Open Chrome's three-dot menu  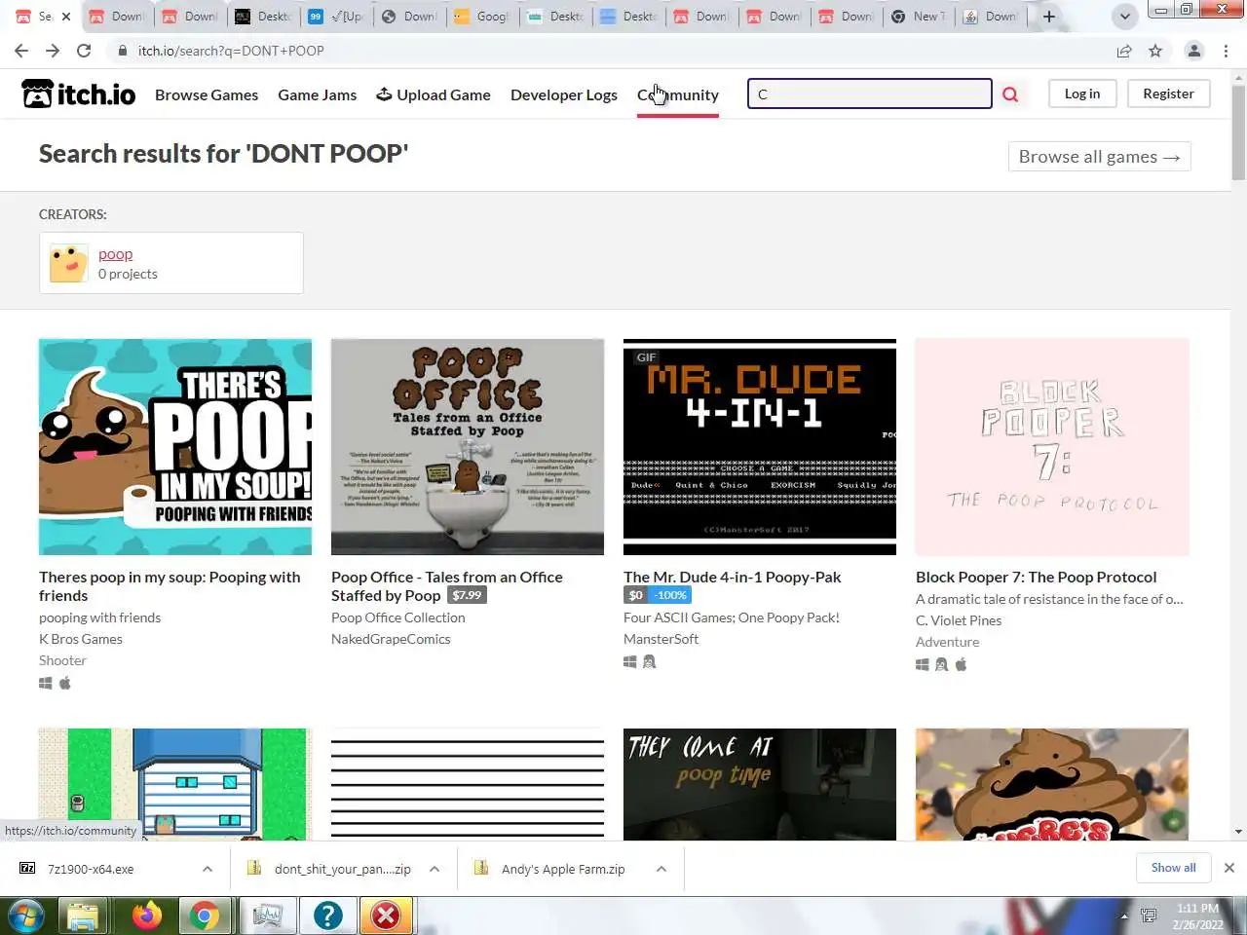1226,51
